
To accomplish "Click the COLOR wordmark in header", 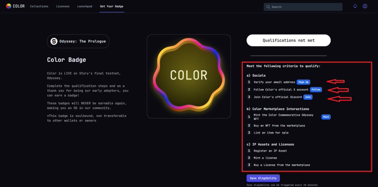I will tap(18, 6).
